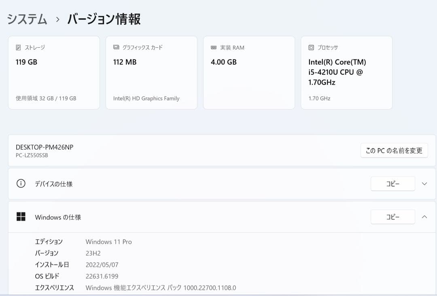The width and height of the screenshot is (437, 296).
Task: Click the エディション label
Action: (x=49, y=242)
